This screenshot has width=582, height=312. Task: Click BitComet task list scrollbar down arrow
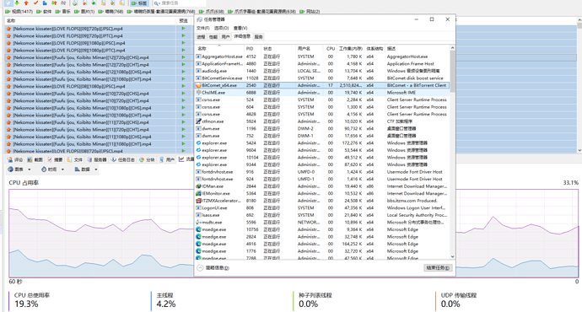[579, 150]
